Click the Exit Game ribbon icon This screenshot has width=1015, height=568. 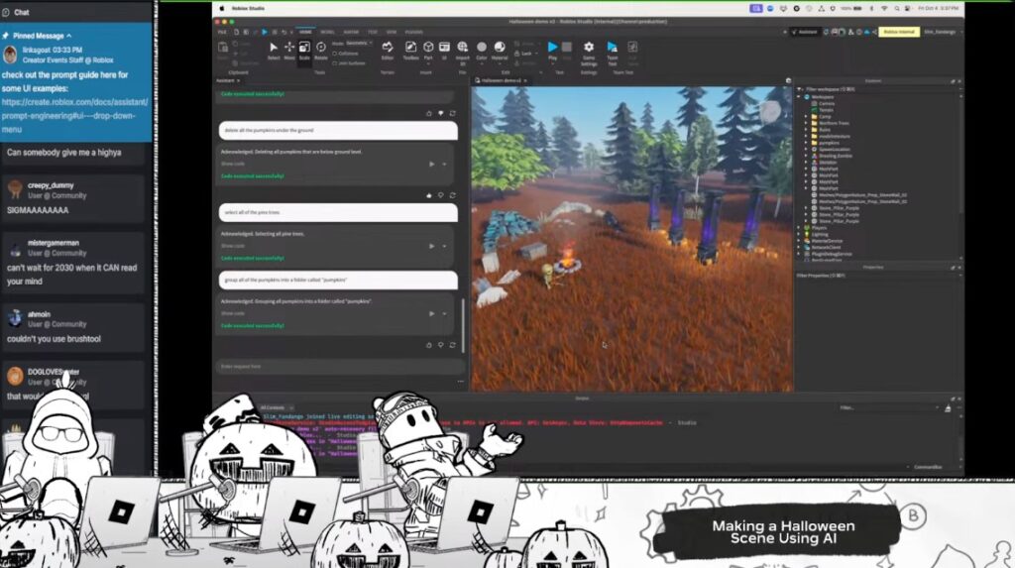(x=632, y=54)
